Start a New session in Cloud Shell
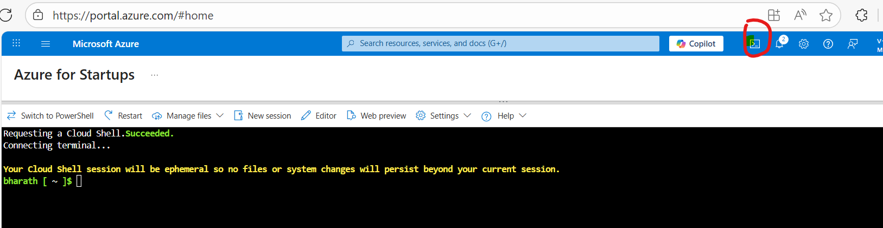The height and width of the screenshot is (228, 883). tap(263, 116)
